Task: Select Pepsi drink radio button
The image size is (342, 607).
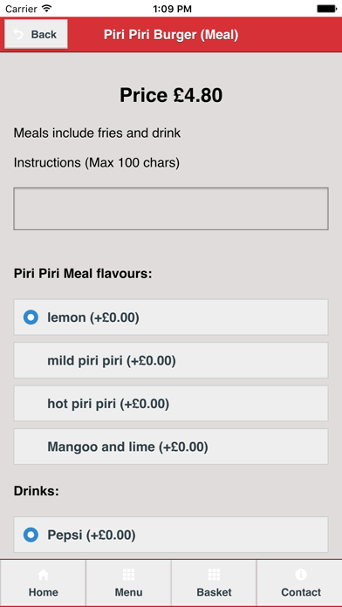Action: 31,535
